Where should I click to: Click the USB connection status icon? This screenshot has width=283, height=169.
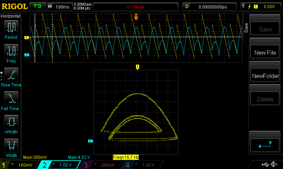(x=265, y=164)
